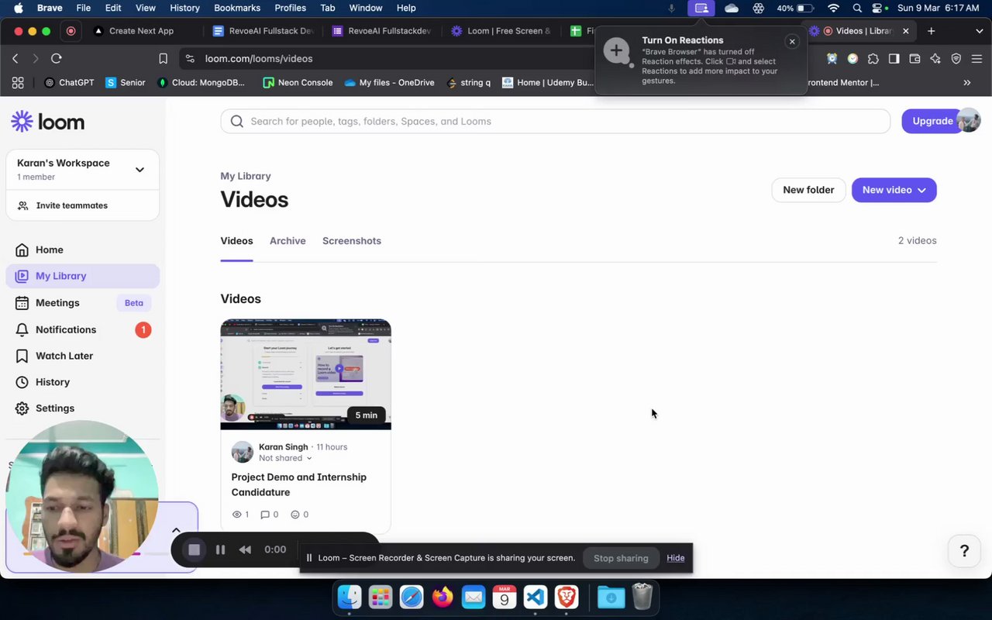
Task: Click Stop sharing in the screen share bar
Action: tap(621, 558)
